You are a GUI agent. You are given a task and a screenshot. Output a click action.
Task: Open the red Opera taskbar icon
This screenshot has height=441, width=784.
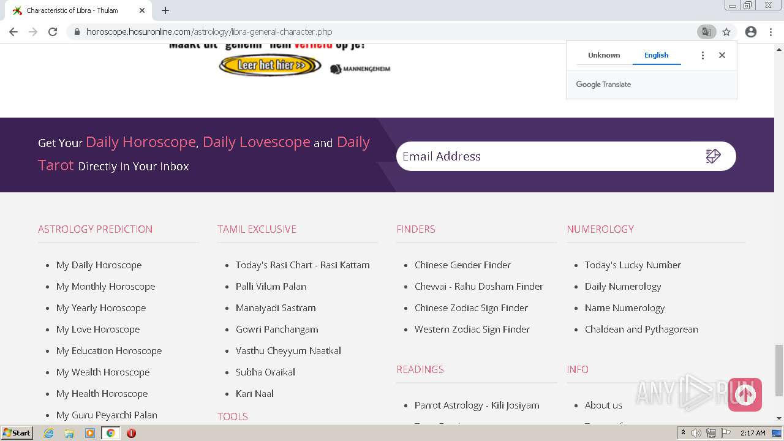pyautogui.click(x=131, y=433)
